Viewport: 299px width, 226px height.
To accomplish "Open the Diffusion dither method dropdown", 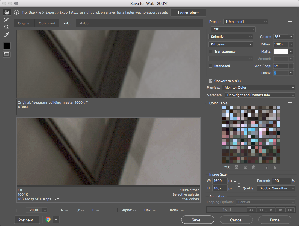I will (x=230, y=44).
